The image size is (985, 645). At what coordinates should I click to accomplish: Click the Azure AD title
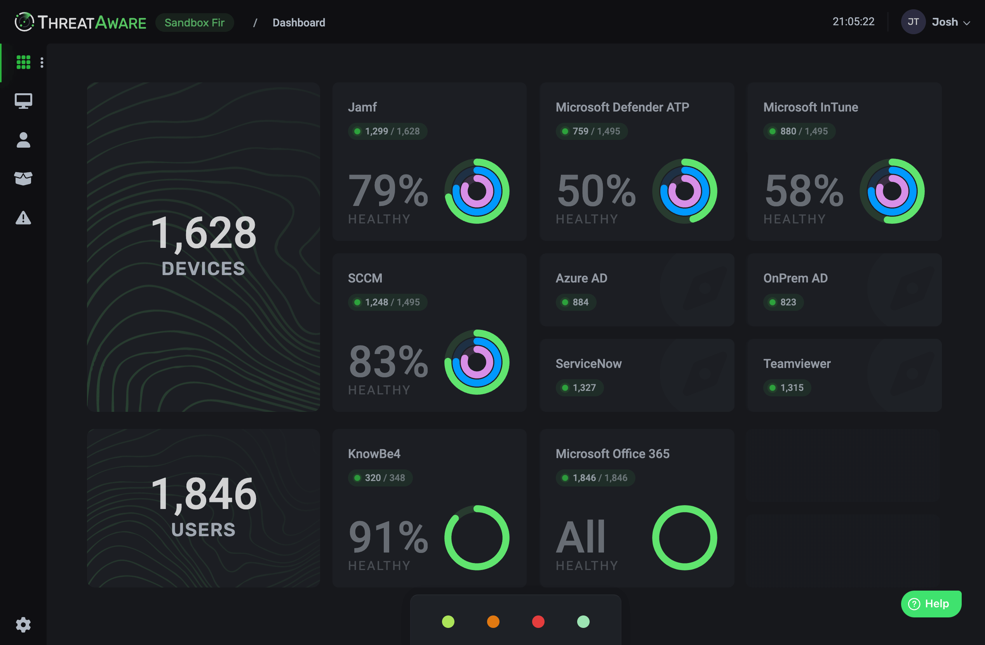point(581,278)
